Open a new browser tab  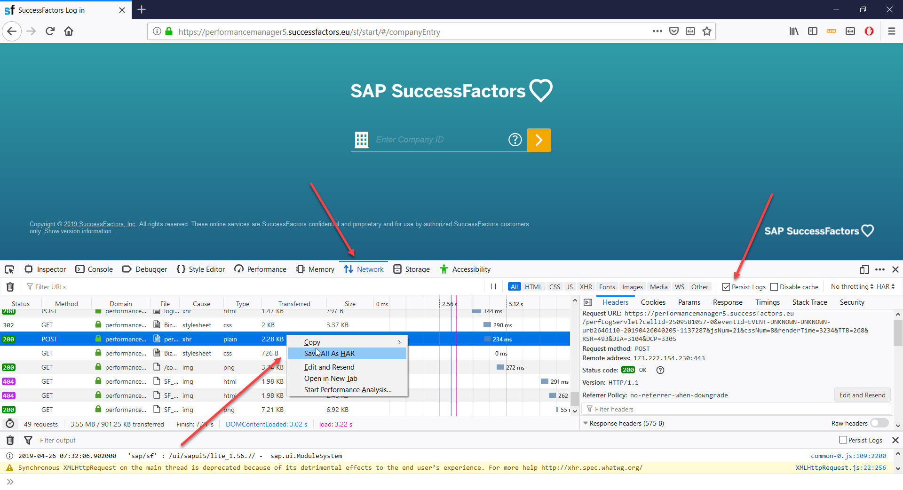[x=142, y=9]
